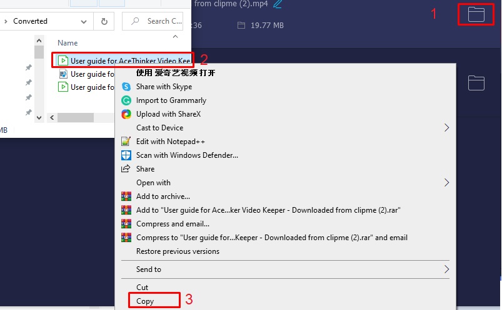
Task: Choose Upload with ShareX
Action: [x=168, y=114]
